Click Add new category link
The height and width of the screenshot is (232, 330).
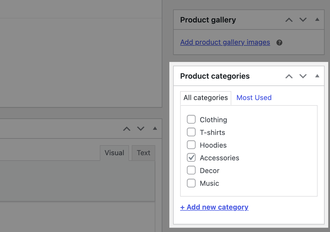click(214, 207)
